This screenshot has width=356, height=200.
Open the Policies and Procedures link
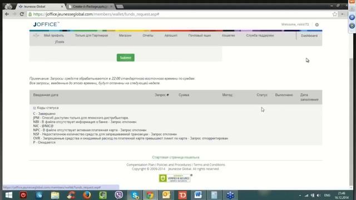pos(174,164)
